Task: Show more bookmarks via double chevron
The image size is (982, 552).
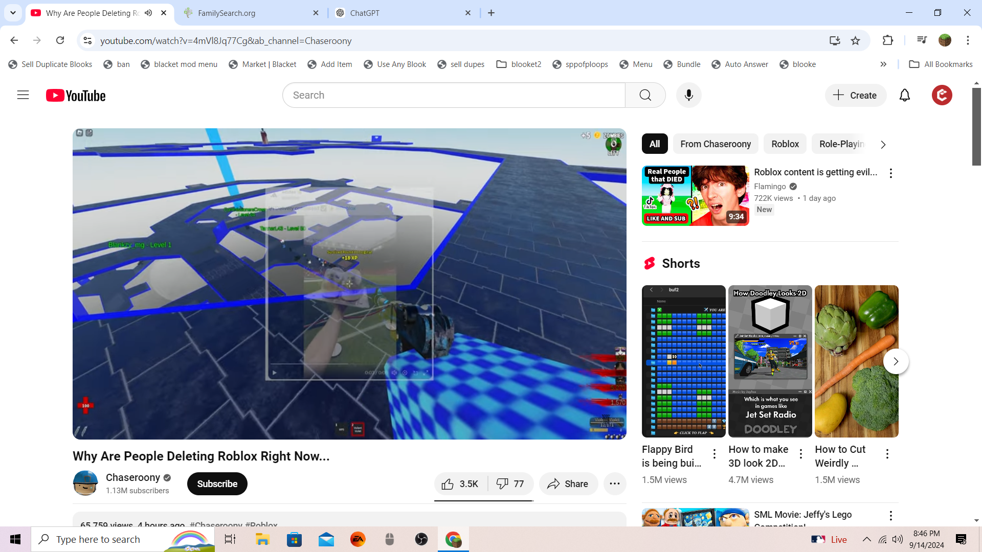Action: (883, 64)
